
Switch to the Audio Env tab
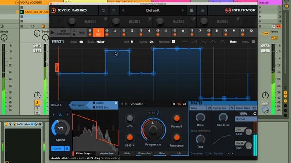107,153
